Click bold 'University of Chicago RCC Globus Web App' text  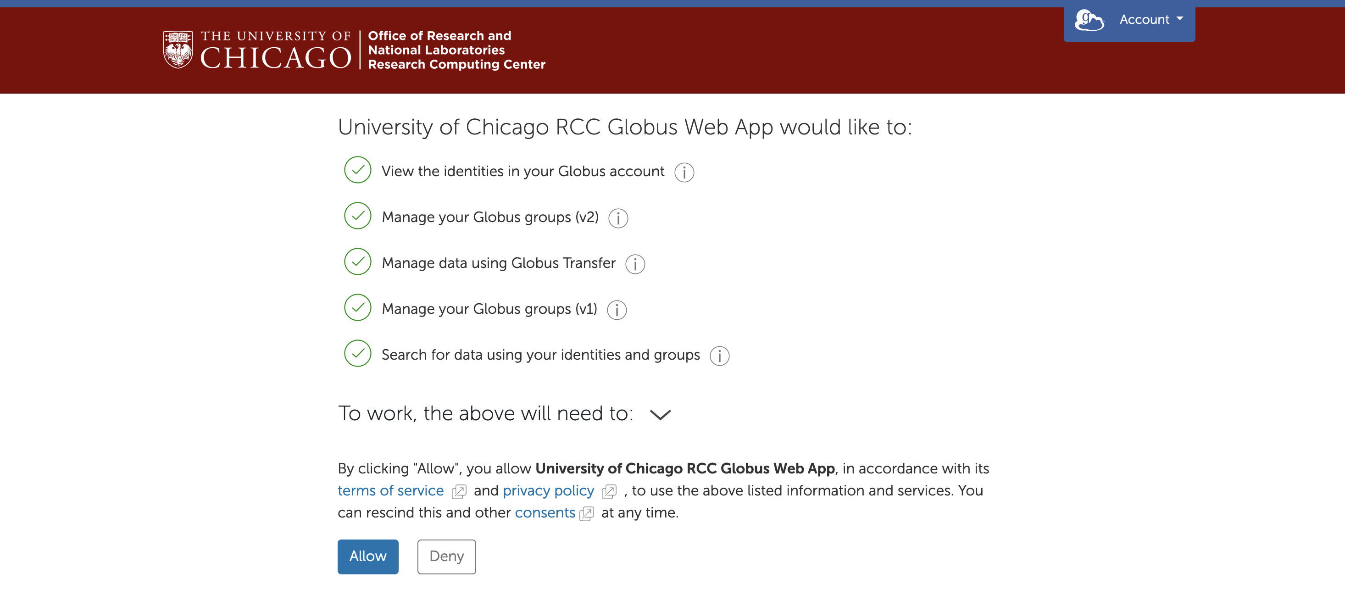pyautogui.click(x=685, y=469)
